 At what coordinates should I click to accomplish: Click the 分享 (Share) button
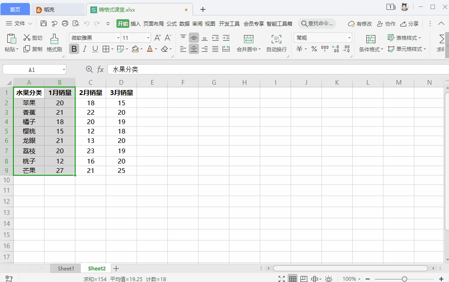tap(409, 24)
